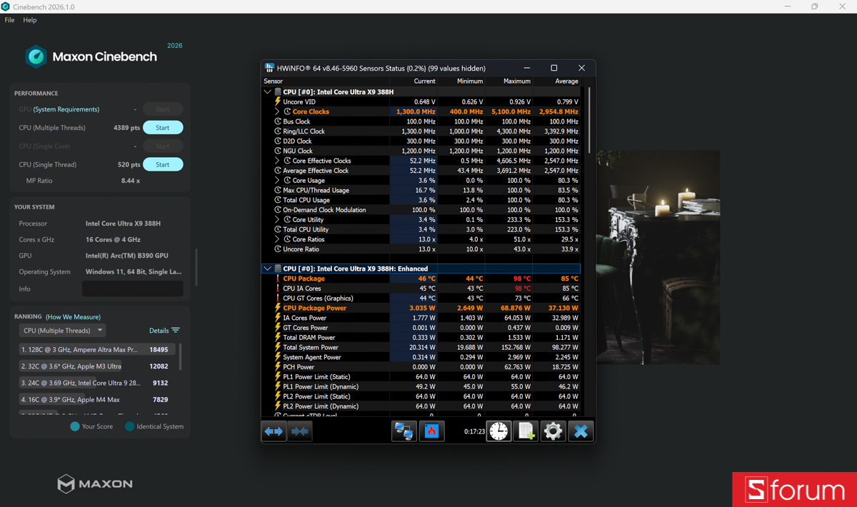
Task: Collapse the CPU [#0] Intel Core Ultra X9 388H group
Action: pos(268,92)
